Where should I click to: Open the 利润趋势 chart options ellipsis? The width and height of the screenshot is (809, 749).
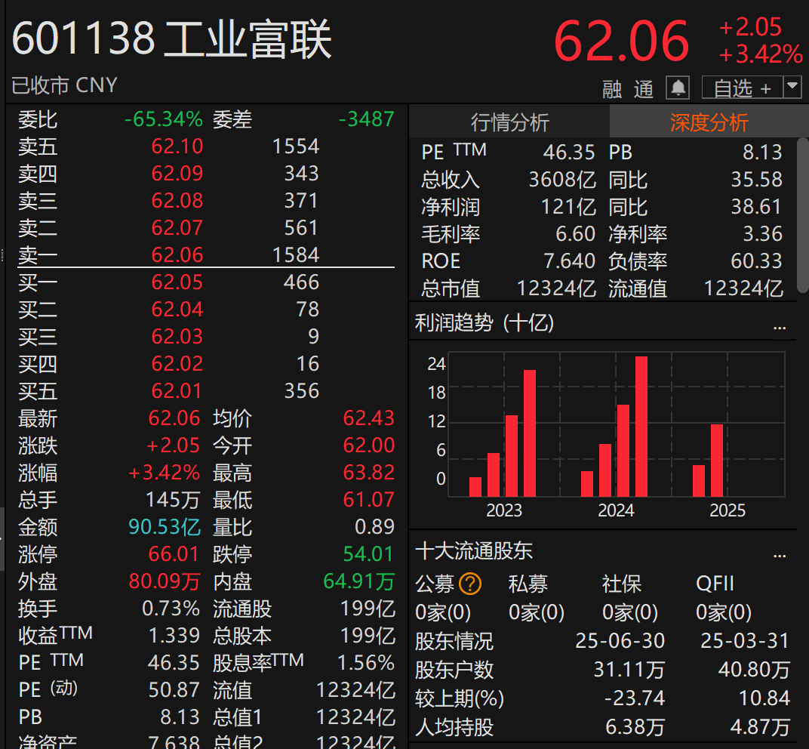pyautogui.click(x=780, y=326)
